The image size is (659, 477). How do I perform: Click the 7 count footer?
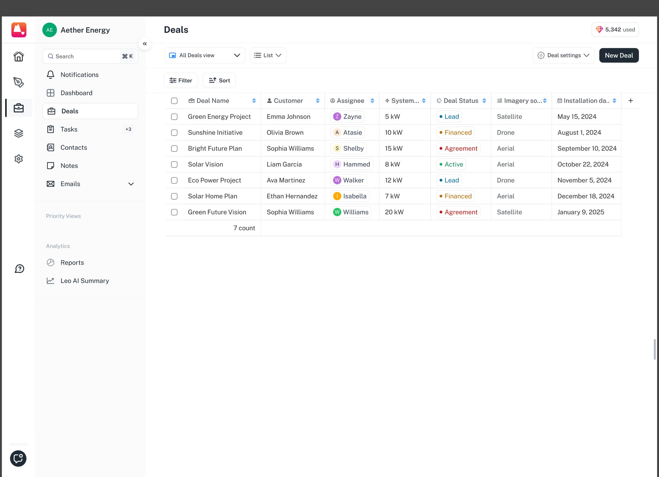[x=244, y=228]
